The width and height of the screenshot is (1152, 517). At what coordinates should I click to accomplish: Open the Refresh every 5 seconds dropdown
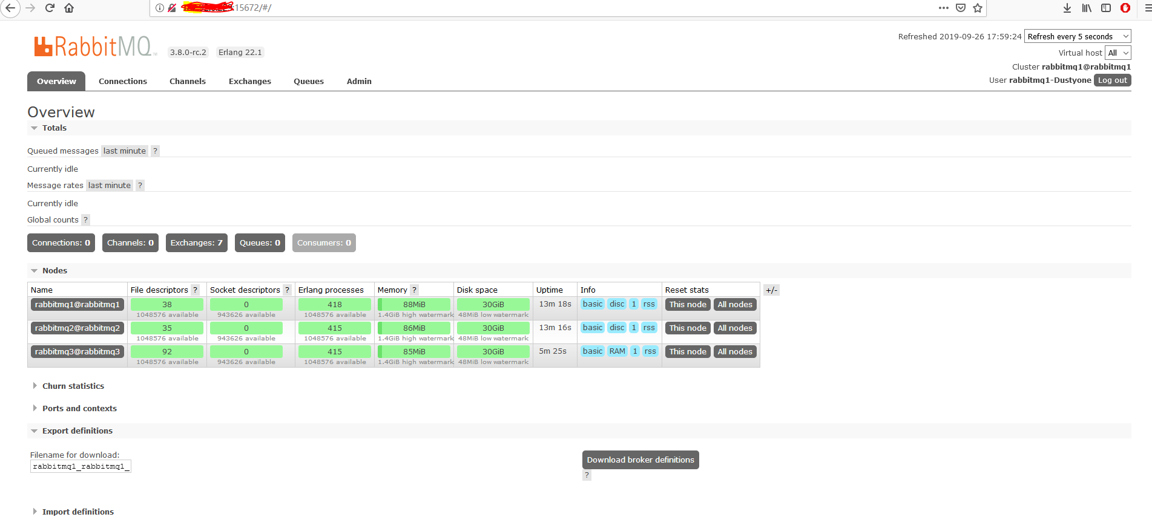coord(1078,37)
